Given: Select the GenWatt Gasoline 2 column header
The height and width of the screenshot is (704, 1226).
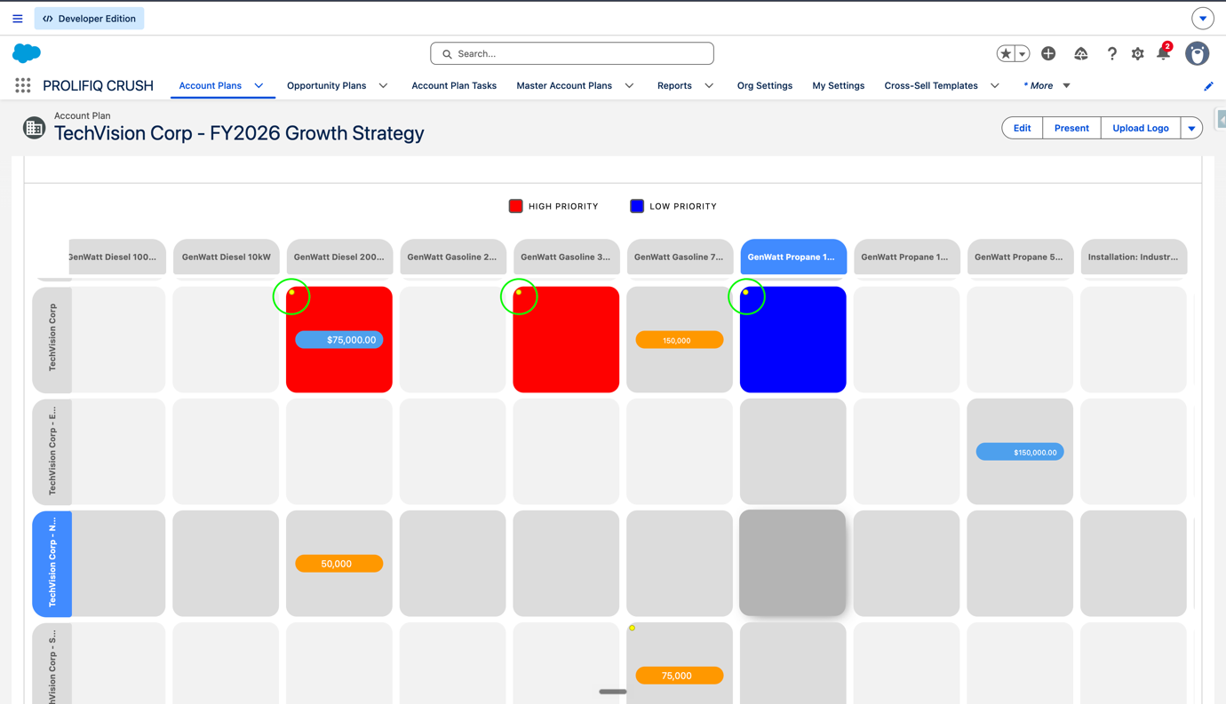Looking at the screenshot, I should click(x=453, y=257).
